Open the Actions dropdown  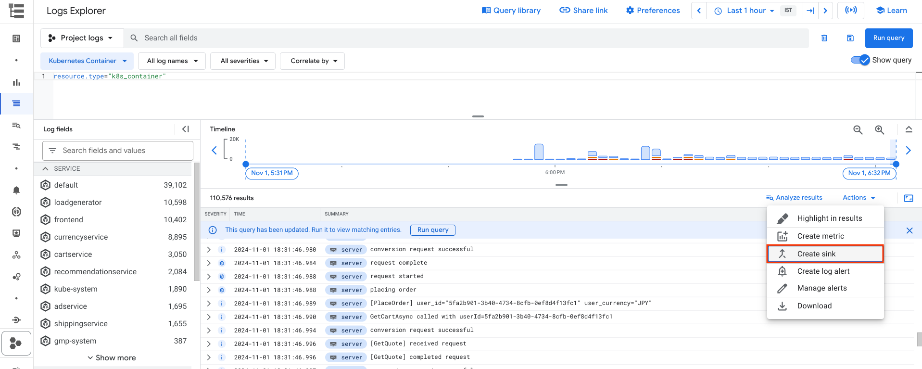[x=859, y=198]
